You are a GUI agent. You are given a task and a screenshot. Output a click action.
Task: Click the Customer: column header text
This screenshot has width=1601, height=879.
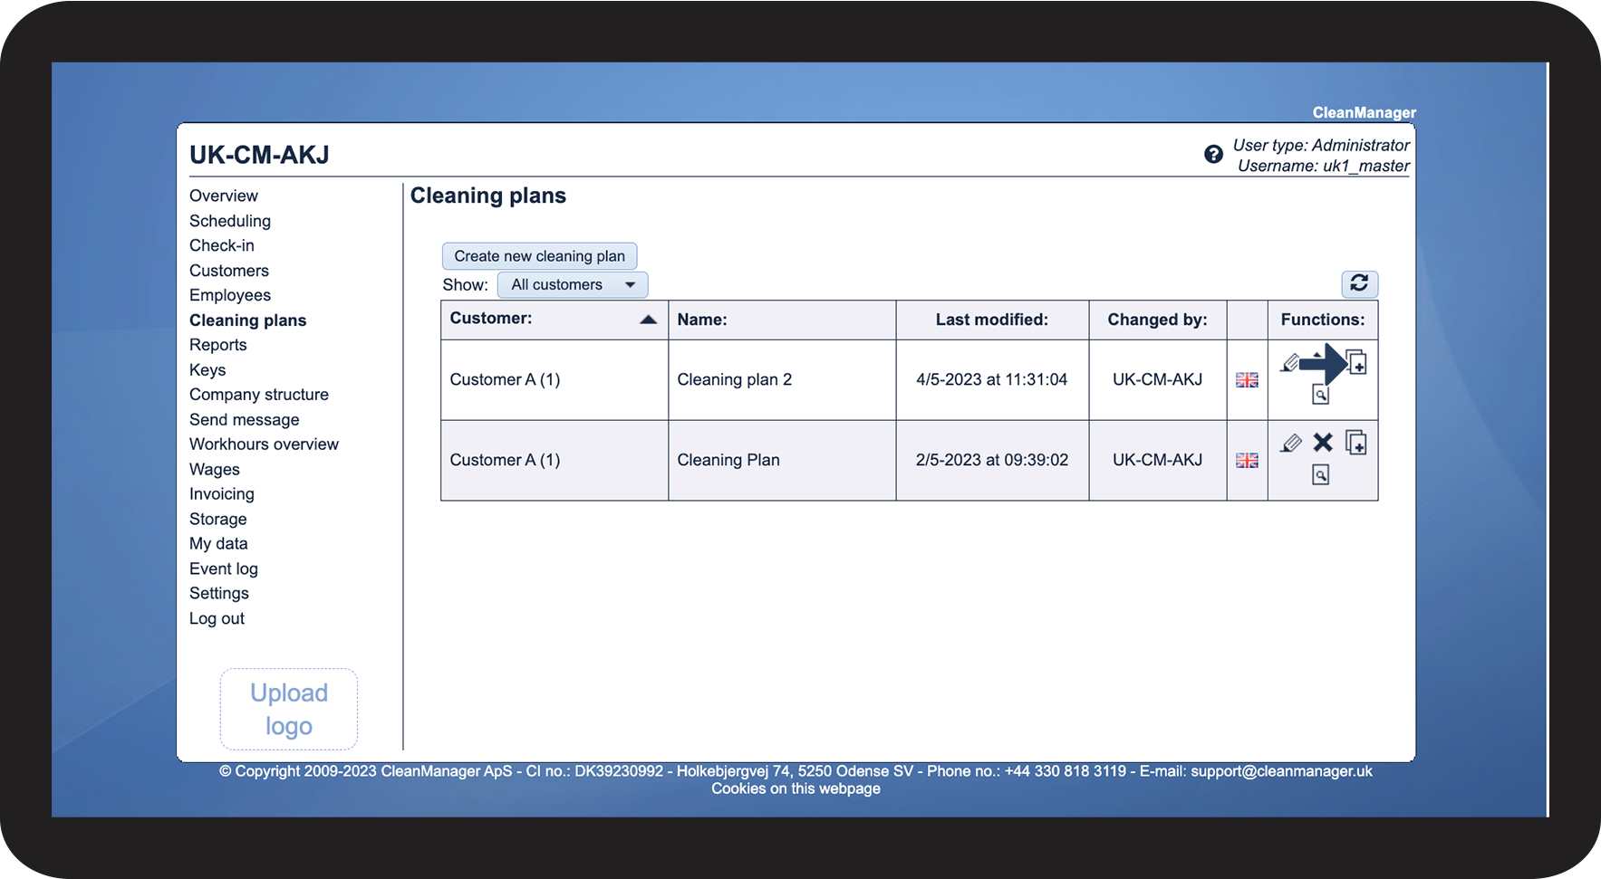point(491,319)
